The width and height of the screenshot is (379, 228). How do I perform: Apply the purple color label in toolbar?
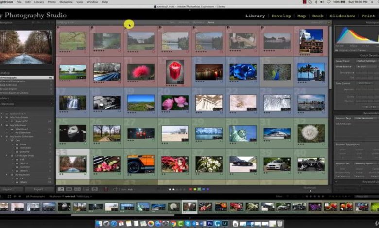[207, 189]
